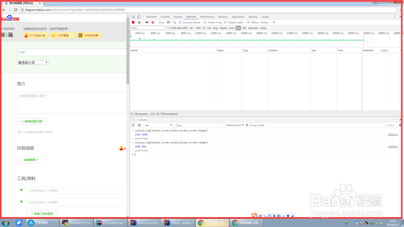Click the 标题 title input field
The height and width of the screenshot is (227, 404).
tap(72, 52)
